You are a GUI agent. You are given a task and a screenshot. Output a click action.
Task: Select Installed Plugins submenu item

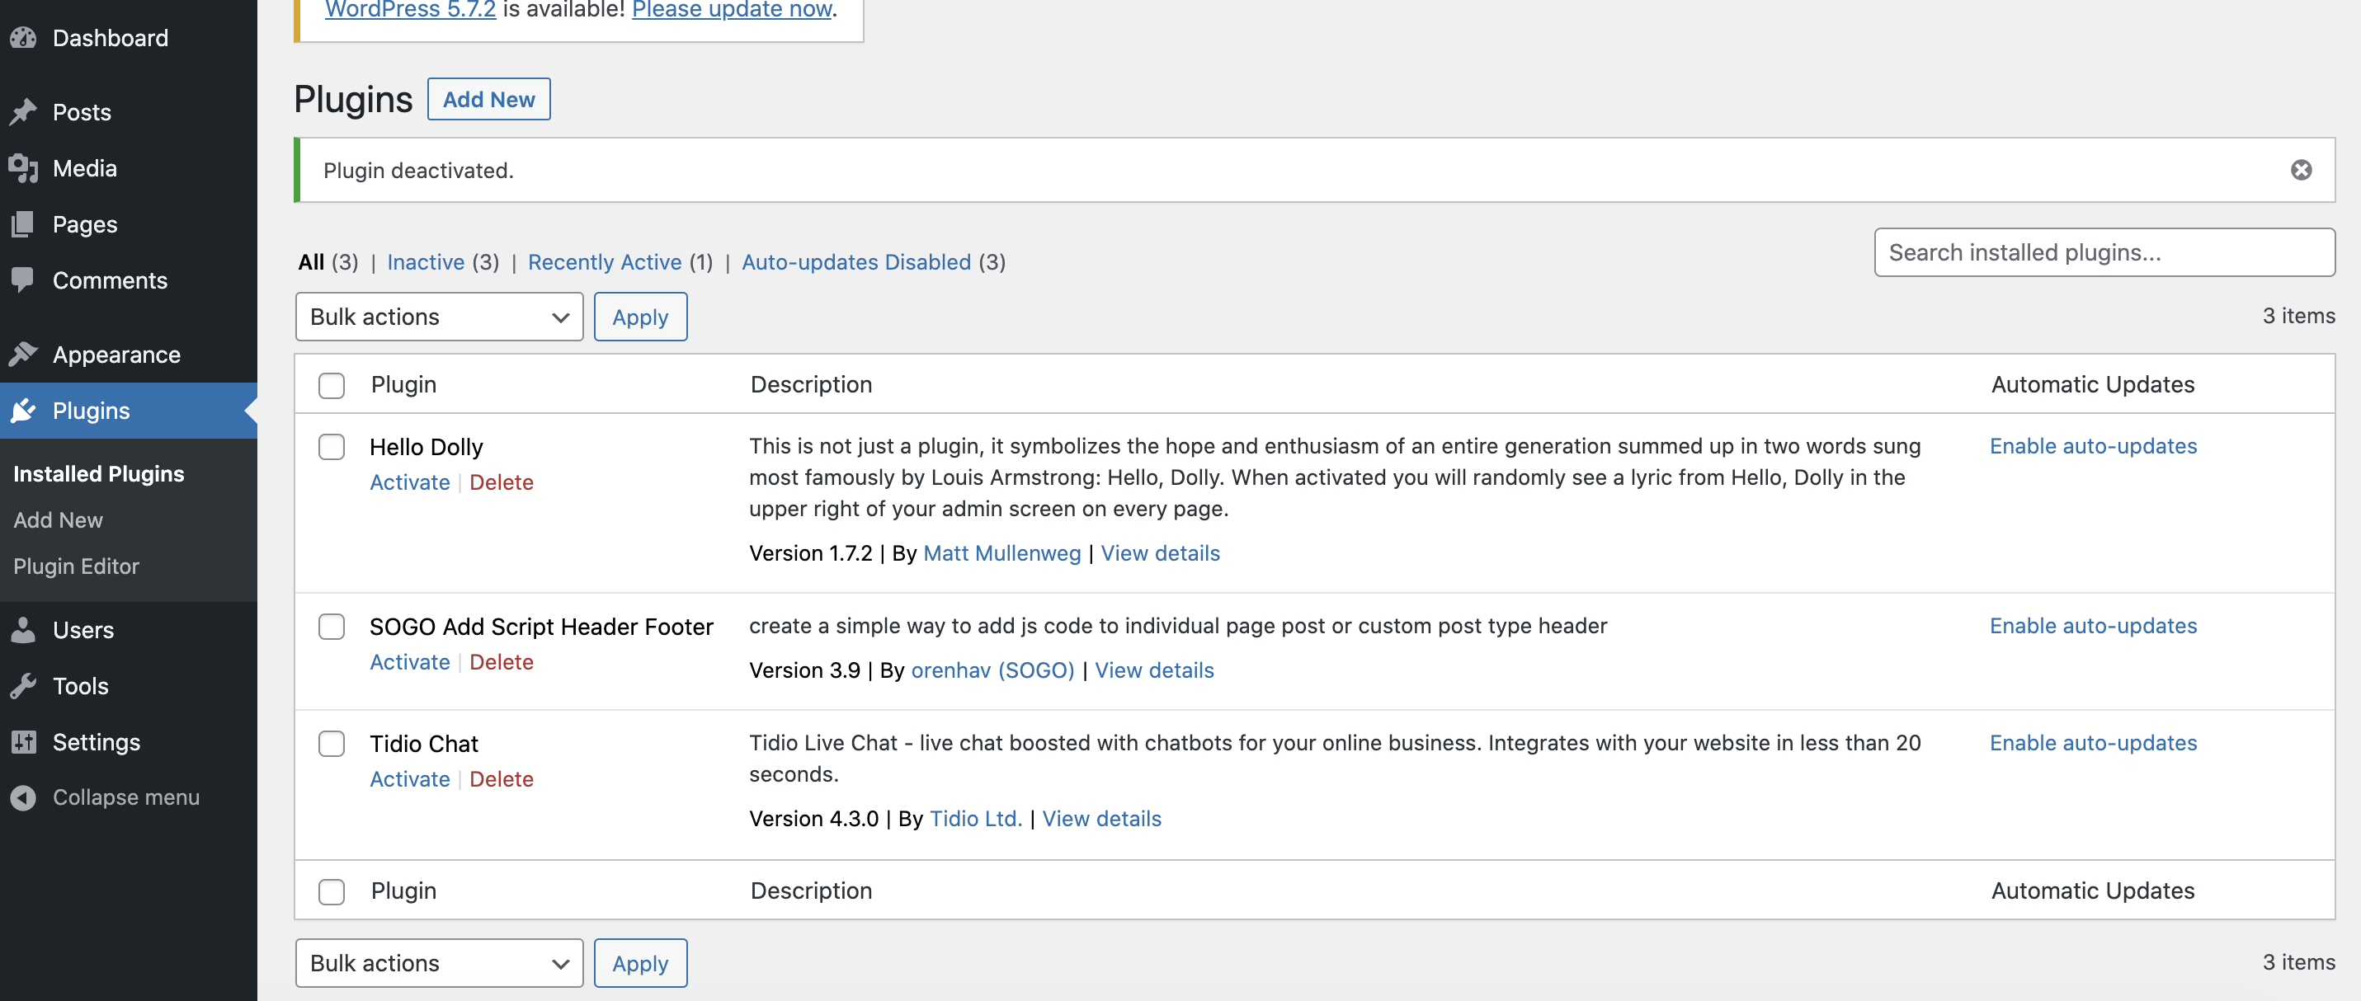99,473
